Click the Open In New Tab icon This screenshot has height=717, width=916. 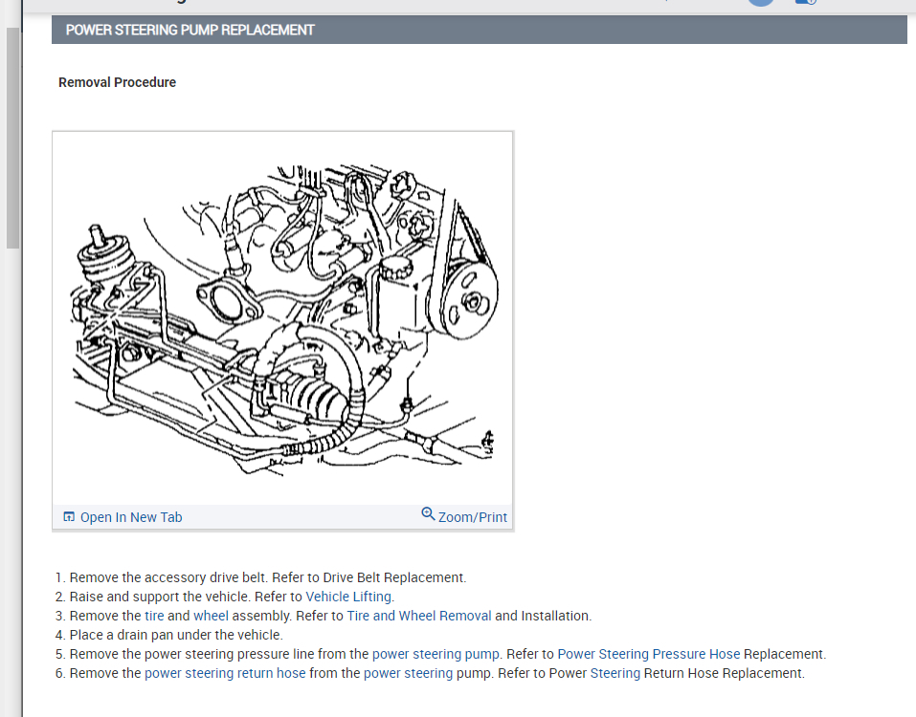(69, 517)
